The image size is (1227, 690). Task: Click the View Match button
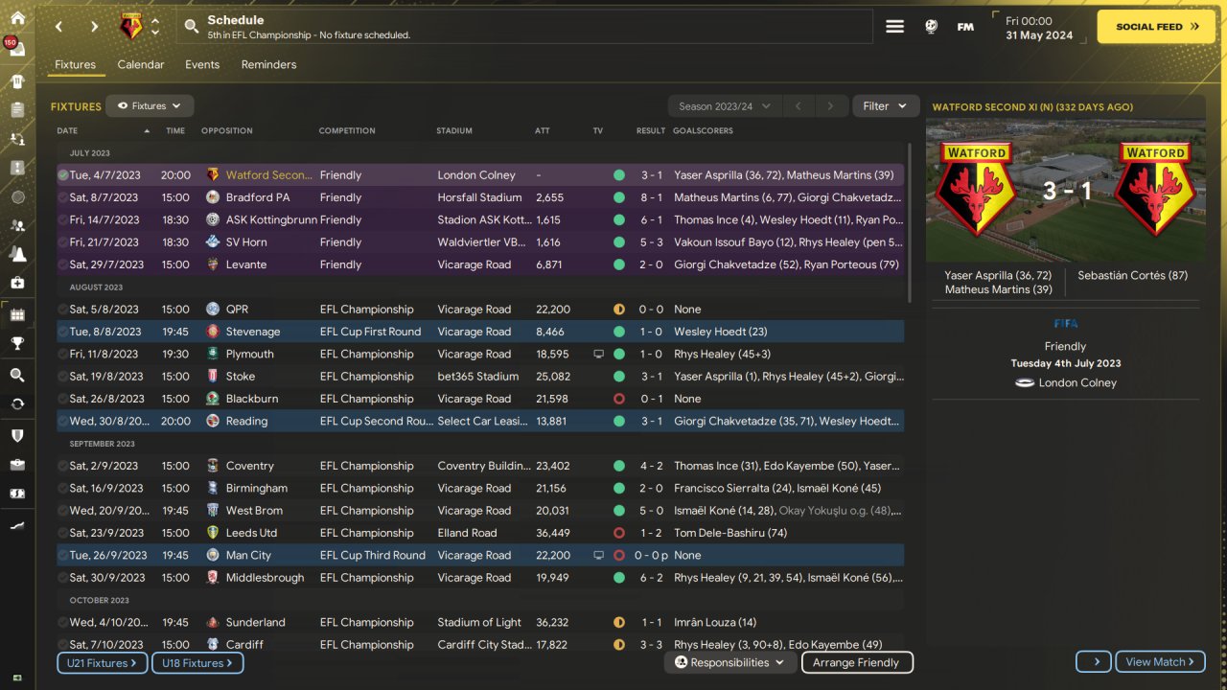click(x=1160, y=661)
